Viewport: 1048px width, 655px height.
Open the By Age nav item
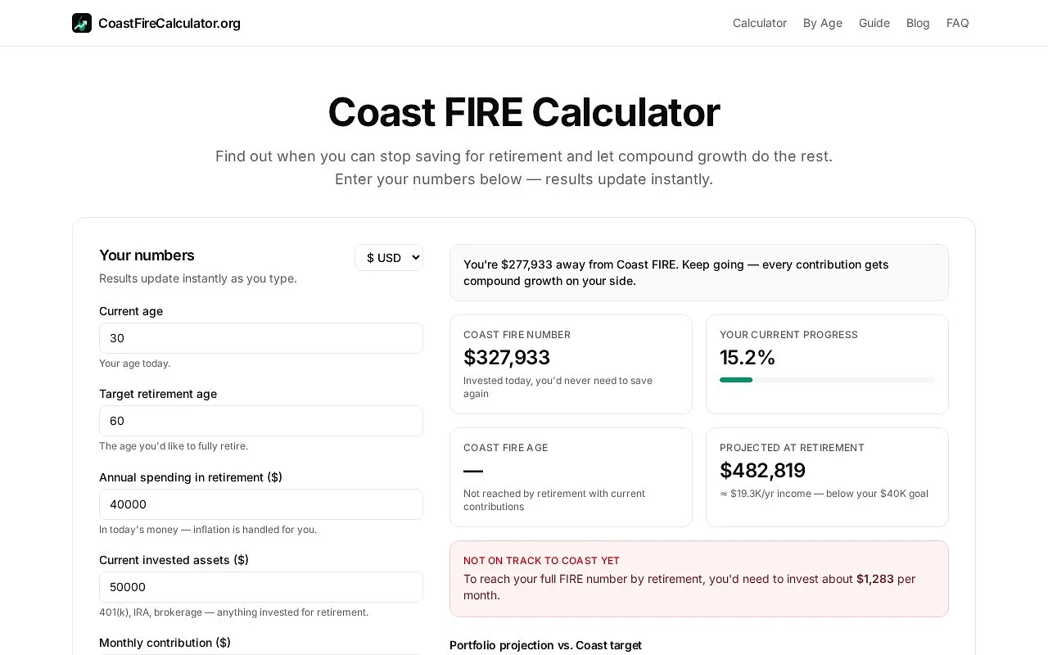coord(823,23)
